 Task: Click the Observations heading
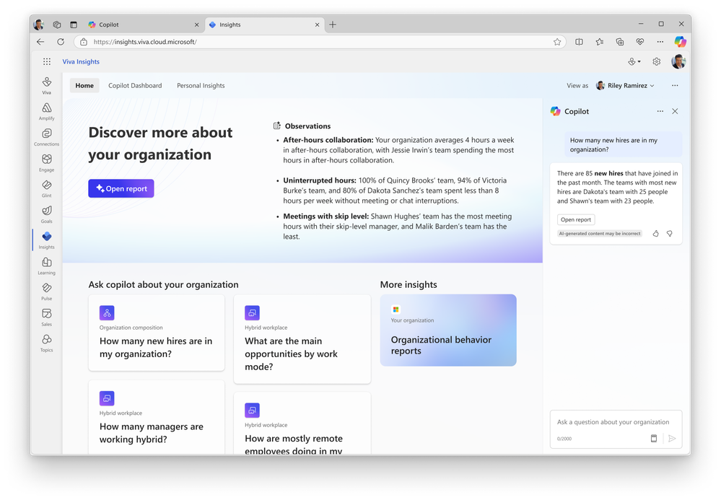(307, 126)
